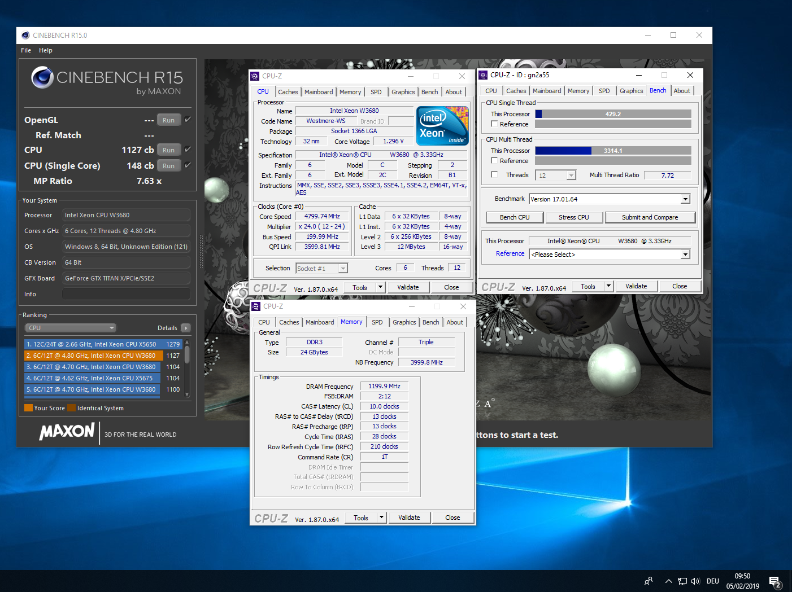Screen dimensions: 792x592
Task: Click the Core Speed value 4799.74 MHz
Action: (322, 216)
